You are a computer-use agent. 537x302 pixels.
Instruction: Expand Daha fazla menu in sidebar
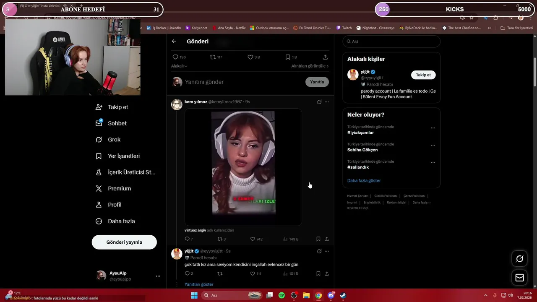[115, 221]
